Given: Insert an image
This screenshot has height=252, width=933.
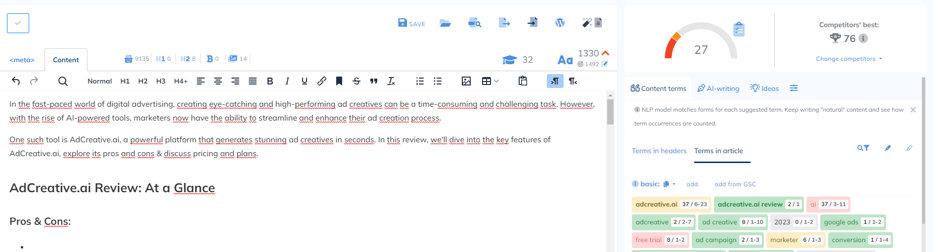Looking at the screenshot, I should point(466,81).
